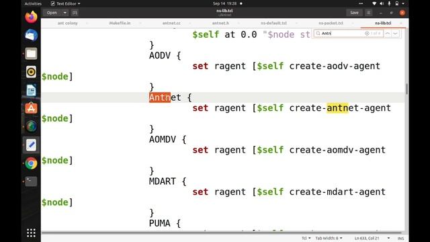Open Google Chrome from the dock

pos(31,163)
